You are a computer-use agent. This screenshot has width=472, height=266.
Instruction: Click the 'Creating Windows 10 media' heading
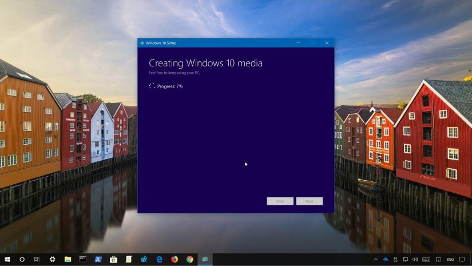(x=205, y=63)
